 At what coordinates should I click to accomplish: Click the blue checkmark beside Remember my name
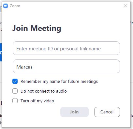[15, 81]
